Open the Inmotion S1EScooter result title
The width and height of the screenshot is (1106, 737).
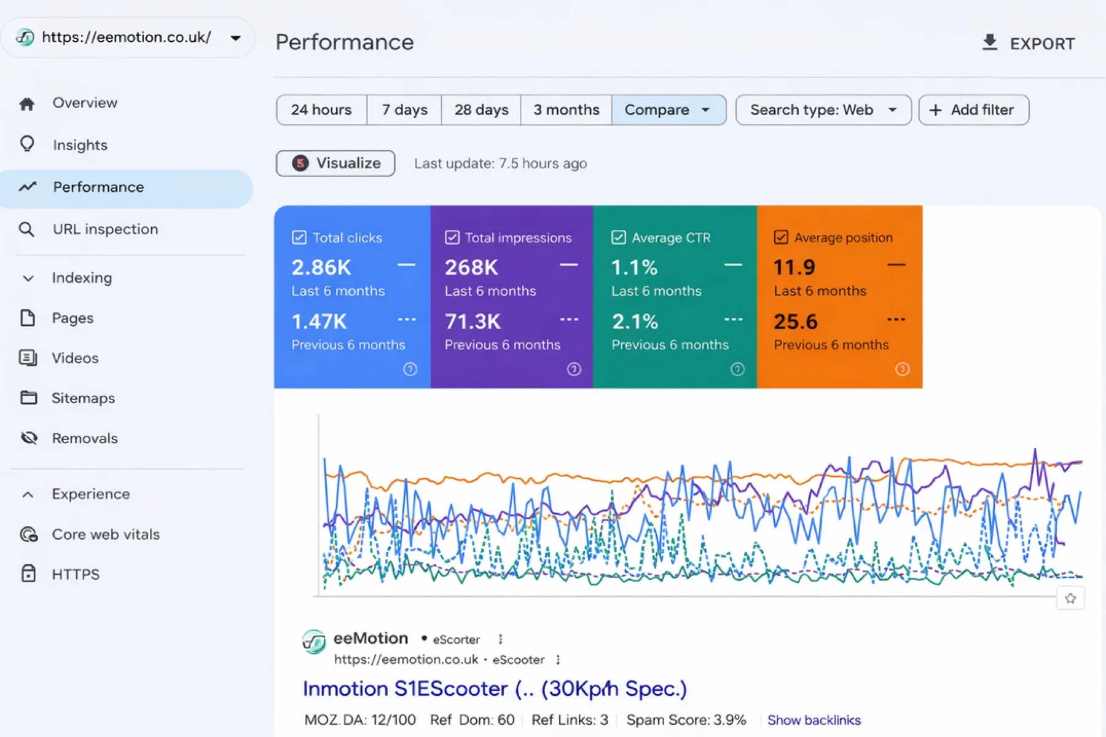[495, 688]
